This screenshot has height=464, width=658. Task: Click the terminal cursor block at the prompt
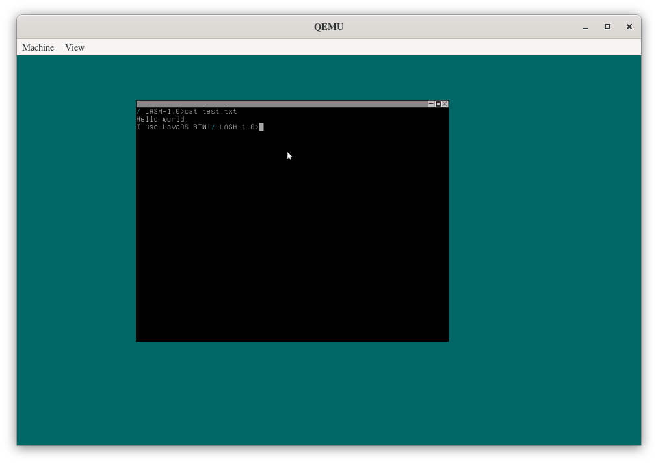pos(261,127)
